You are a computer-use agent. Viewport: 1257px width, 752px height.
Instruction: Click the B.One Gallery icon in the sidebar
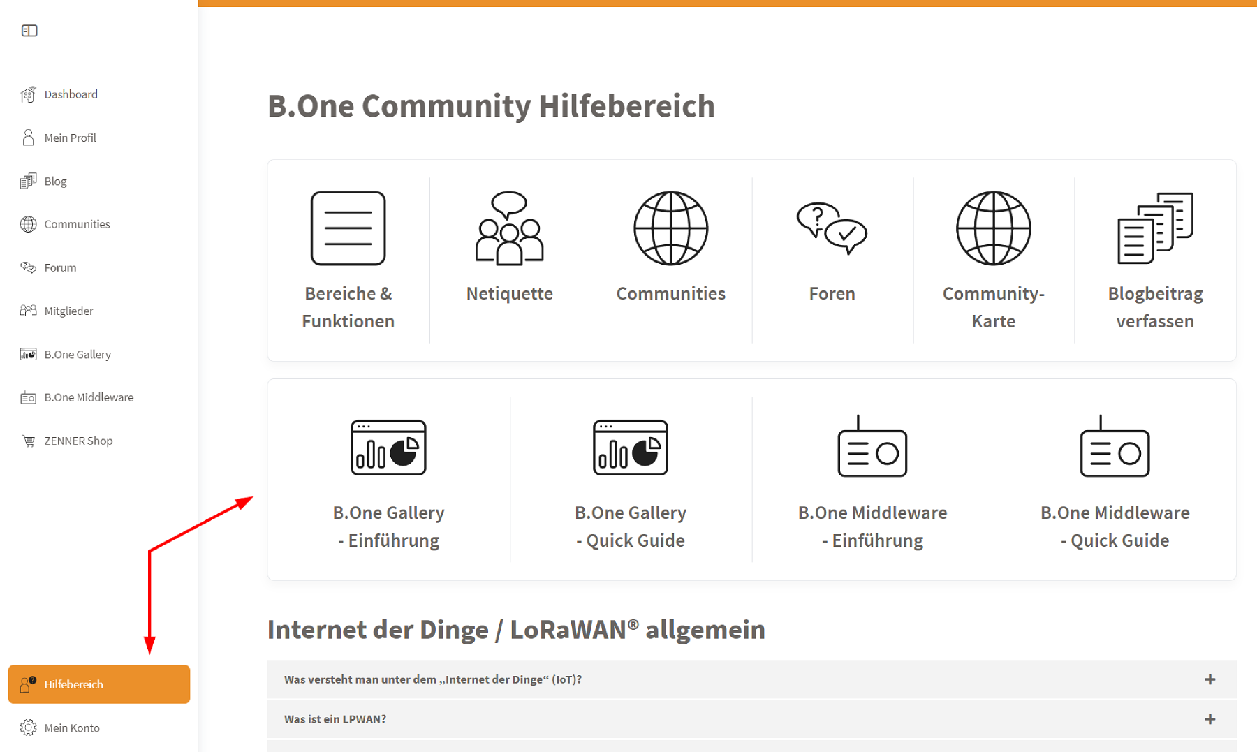[28, 354]
